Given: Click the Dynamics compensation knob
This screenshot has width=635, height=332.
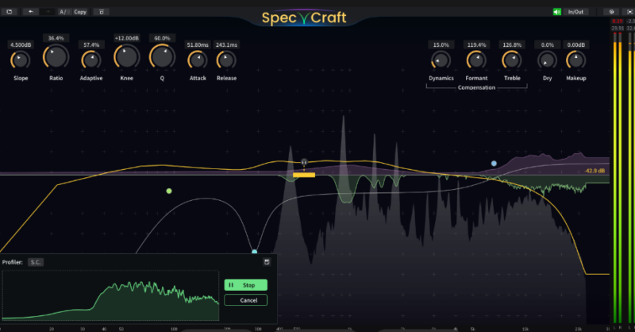Looking at the screenshot, I should pos(441,60).
